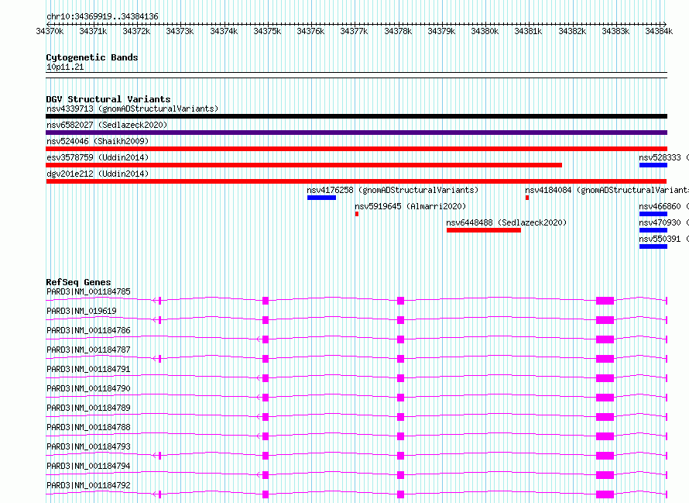Open variant label nsv5919645 (Almarri2020)

[x=410, y=206]
